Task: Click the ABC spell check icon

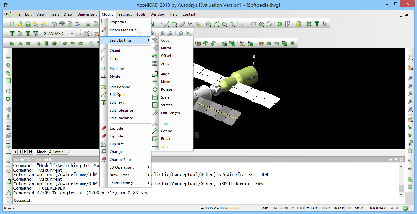Action: [78, 24]
